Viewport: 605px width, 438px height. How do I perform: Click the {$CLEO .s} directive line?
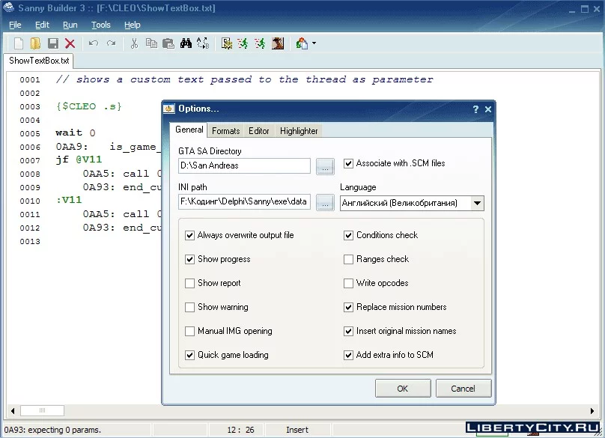[89, 106]
